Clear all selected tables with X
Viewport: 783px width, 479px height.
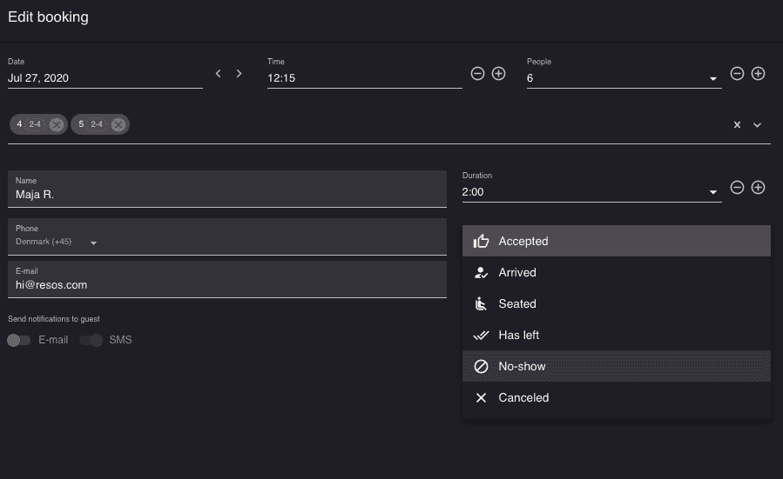(737, 125)
